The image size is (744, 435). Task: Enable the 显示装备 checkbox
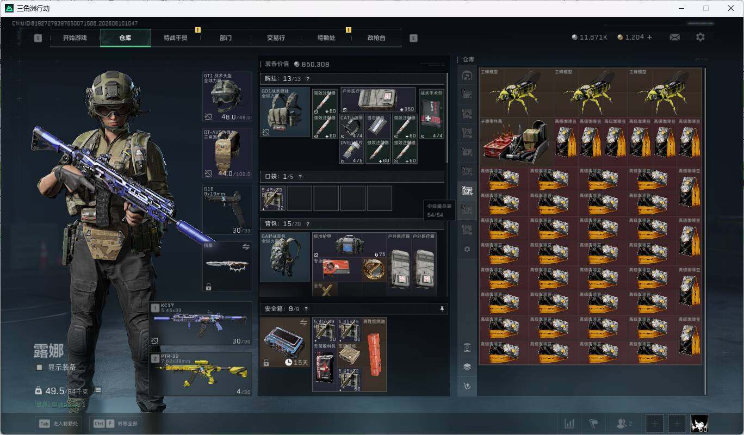click(x=39, y=367)
